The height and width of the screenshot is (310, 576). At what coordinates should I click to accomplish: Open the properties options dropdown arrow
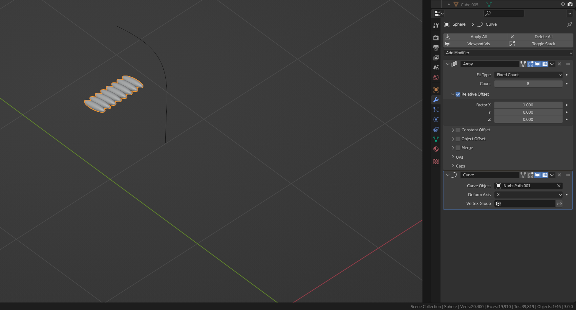570,13
